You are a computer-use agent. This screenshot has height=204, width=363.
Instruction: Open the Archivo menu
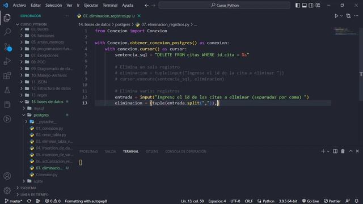19,5
